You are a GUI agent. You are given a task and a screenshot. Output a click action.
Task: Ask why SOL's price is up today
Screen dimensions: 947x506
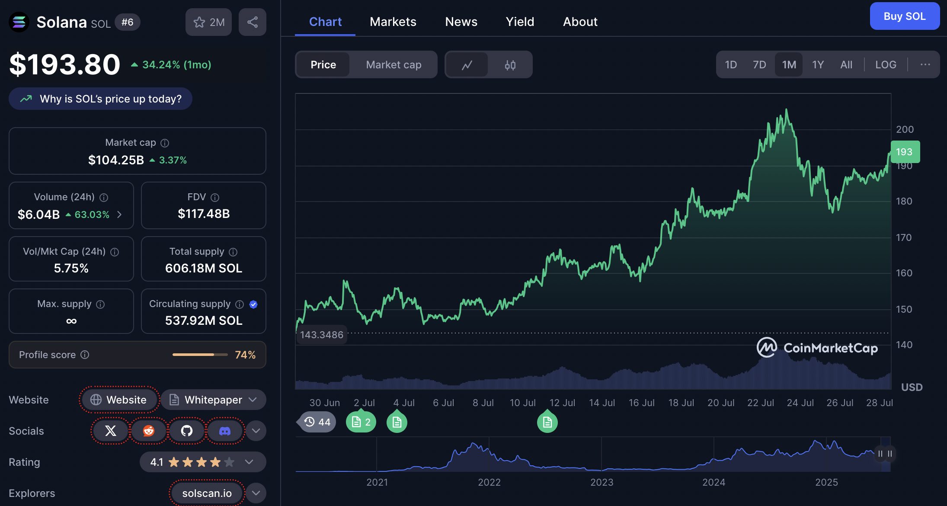click(100, 99)
